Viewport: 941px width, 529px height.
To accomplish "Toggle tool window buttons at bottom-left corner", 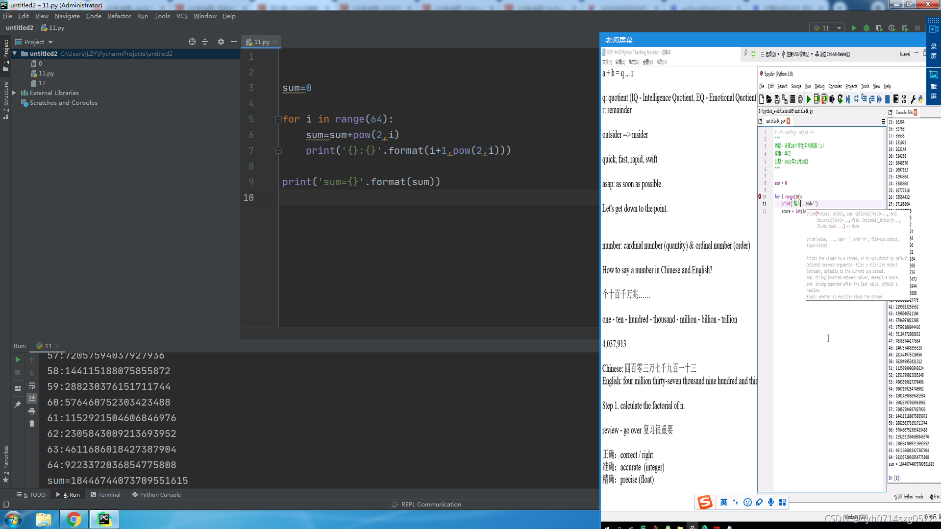I will click(x=6, y=505).
